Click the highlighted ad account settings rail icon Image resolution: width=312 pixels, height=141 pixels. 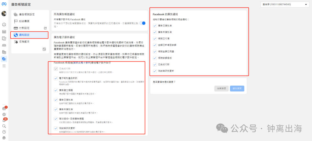tap(4, 59)
